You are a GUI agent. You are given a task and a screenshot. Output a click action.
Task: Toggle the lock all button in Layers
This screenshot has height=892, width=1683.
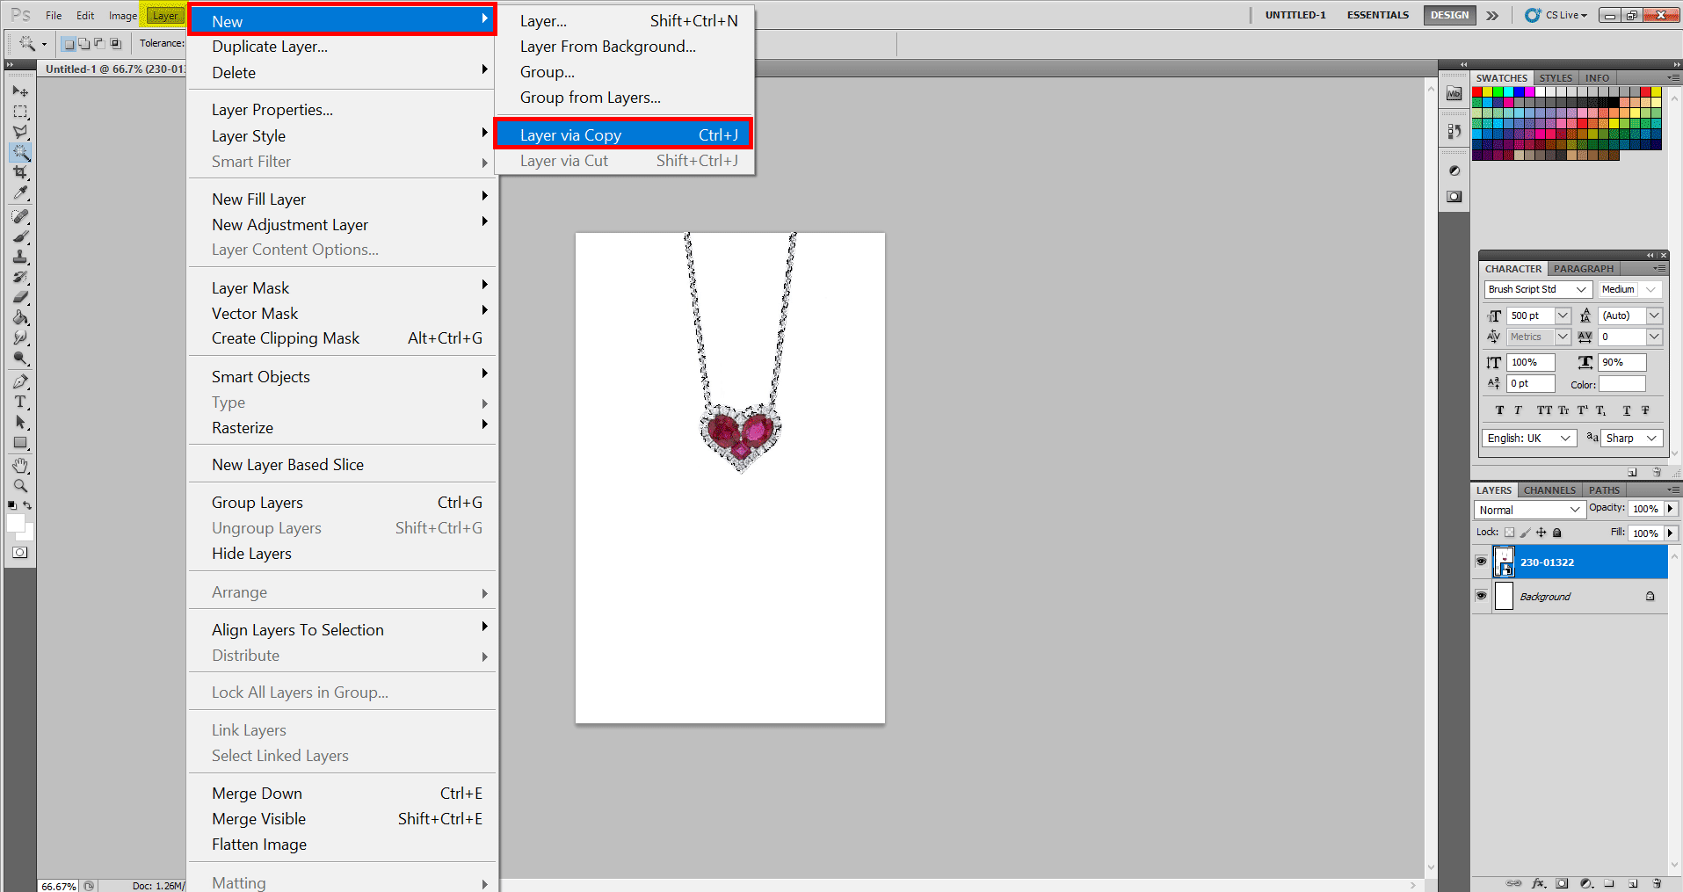(x=1557, y=533)
